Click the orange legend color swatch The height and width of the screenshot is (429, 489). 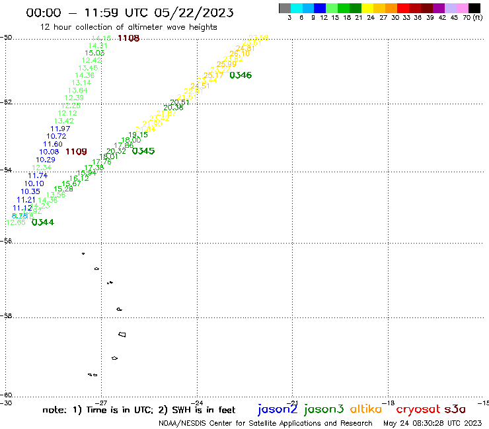point(391,8)
